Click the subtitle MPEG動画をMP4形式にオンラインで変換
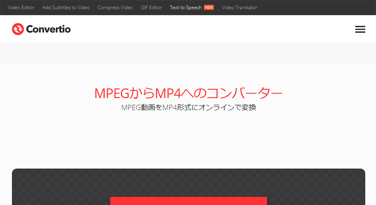 tap(188, 107)
